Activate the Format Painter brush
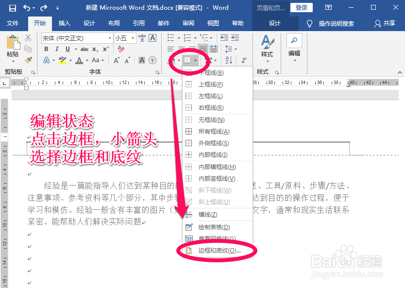 28,60
